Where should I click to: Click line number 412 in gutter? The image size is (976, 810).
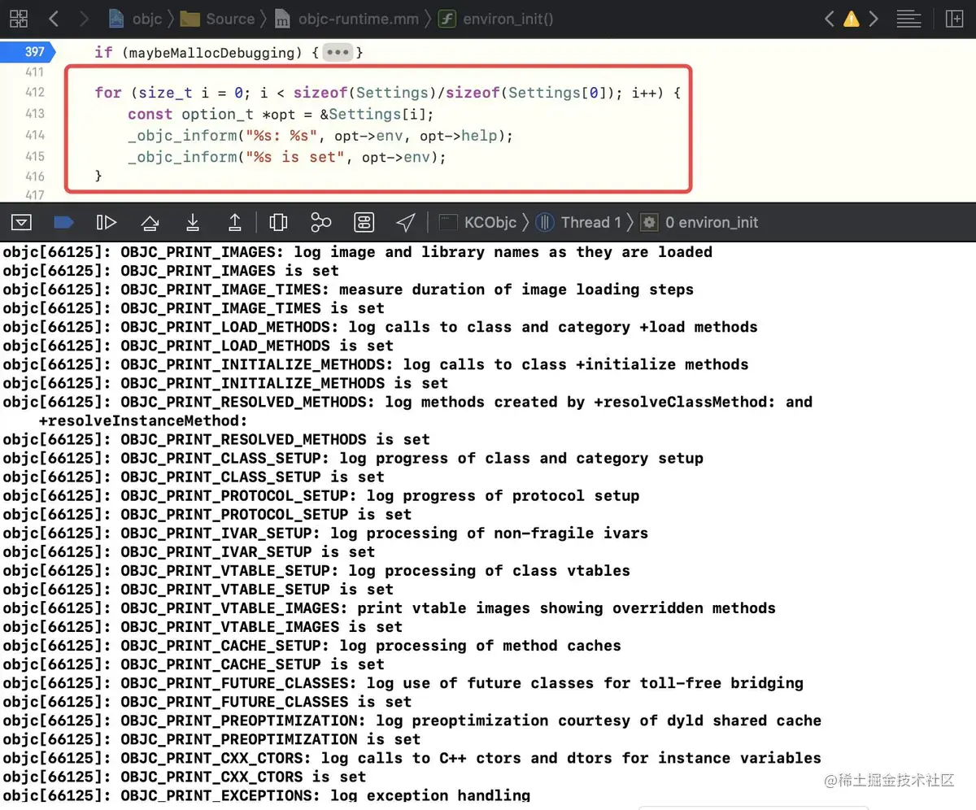pyautogui.click(x=35, y=93)
